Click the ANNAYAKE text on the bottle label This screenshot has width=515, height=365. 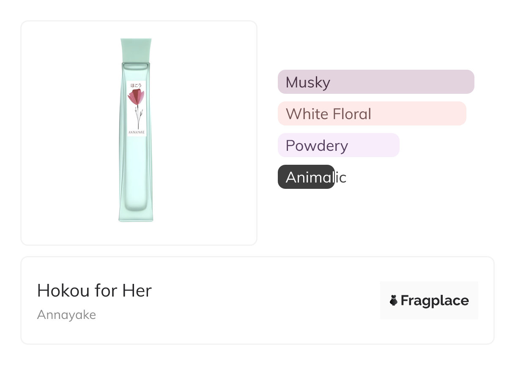137,132
